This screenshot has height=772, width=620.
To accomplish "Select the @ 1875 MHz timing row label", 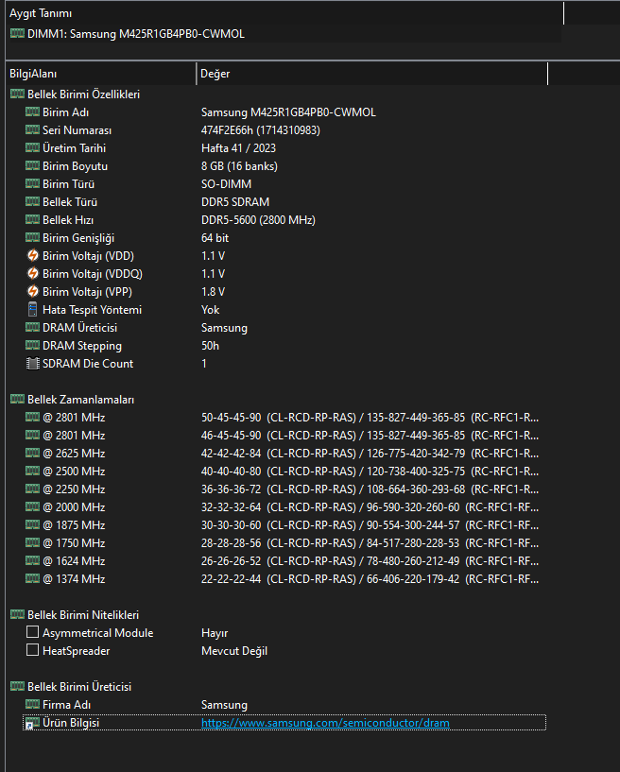I will pyautogui.click(x=74, y=525).
